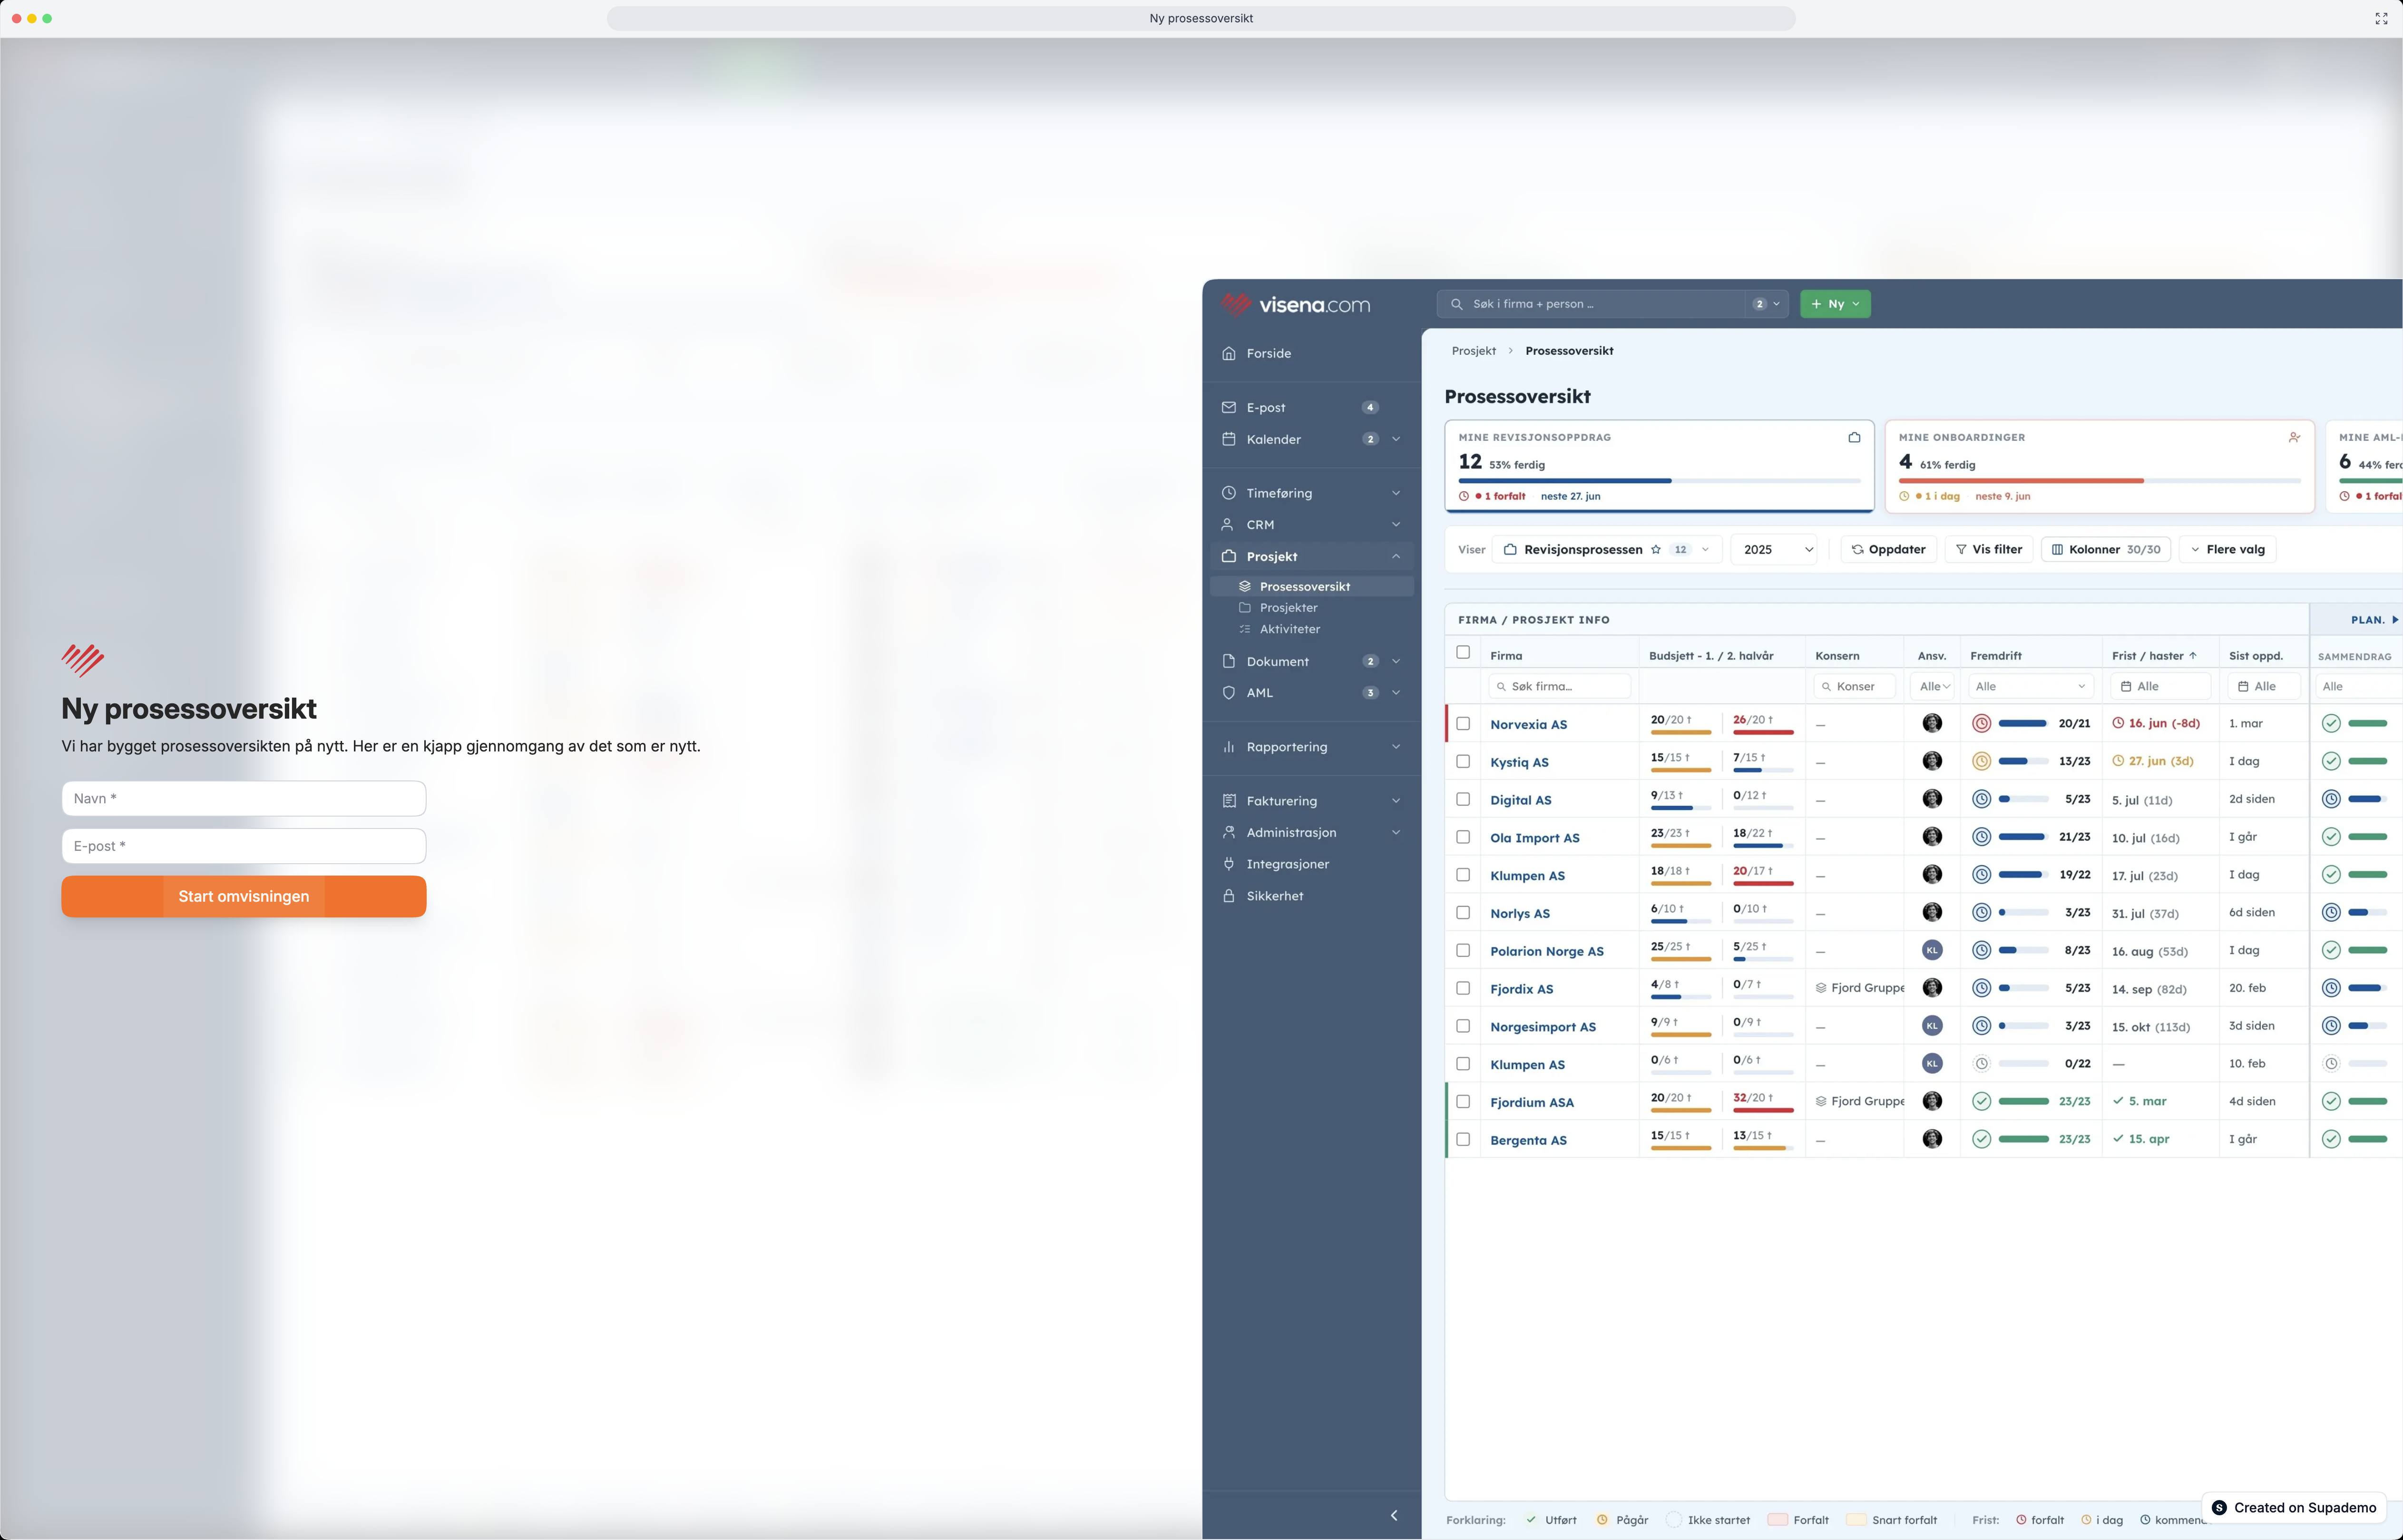This screenshot has width=2403, height=1540.
Task: Open the Flere valg dropdown
Action: coord(2227,549)
